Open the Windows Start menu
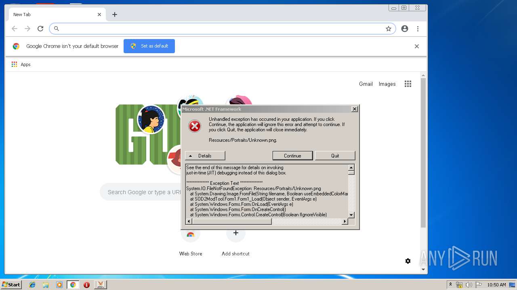Image resolution: width=517 pixels, height=290 pixels. 11,285
